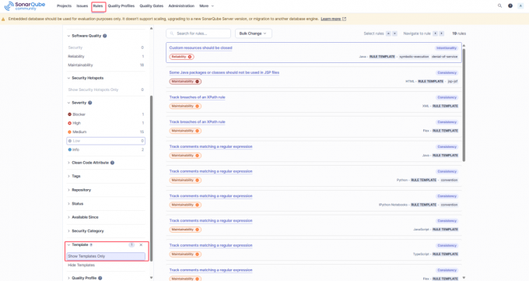Viewport: 529px width, 281px height.
Task: Filter by Info severity
Action: click(x=106, y=149)
